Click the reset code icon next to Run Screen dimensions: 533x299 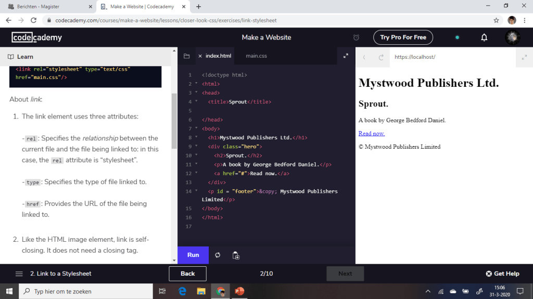pos(218,255)
